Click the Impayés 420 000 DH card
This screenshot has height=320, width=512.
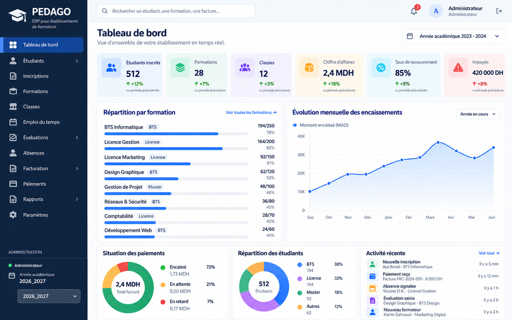pos(475,75)
